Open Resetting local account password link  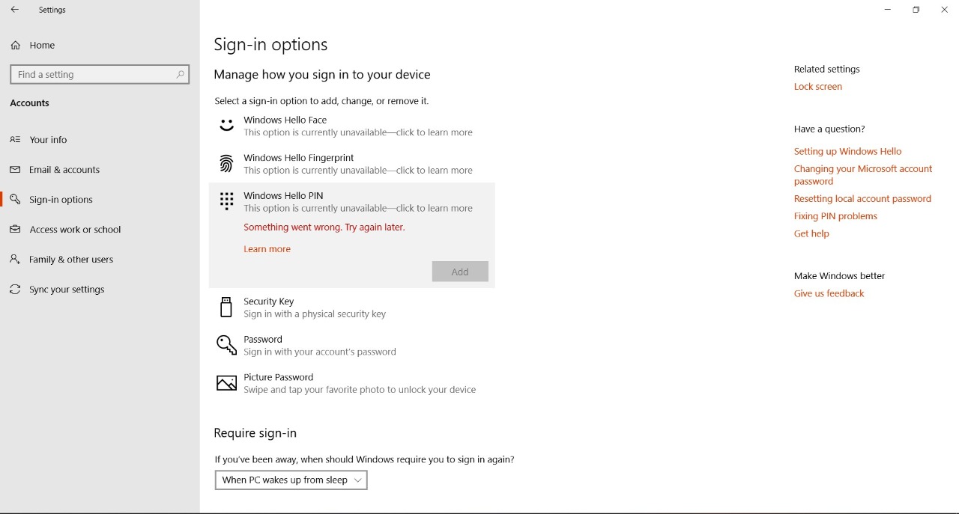[862, 199]
